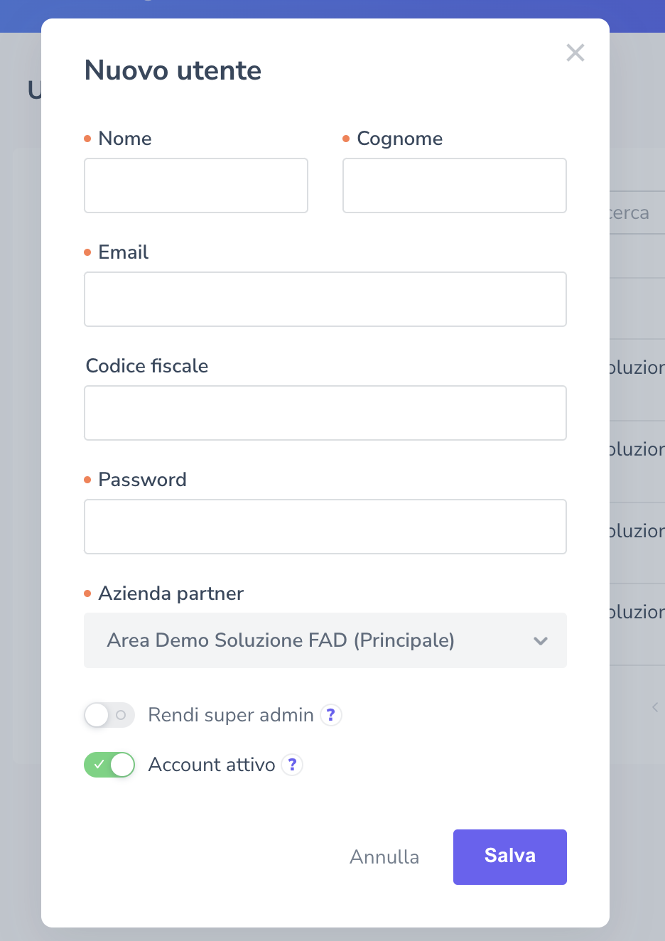Image resolution: width=665 pixels, height=941 pixels.
Task: Select Area Demo Soluzione FAD (Principale) text
Action: click(281, 640)
